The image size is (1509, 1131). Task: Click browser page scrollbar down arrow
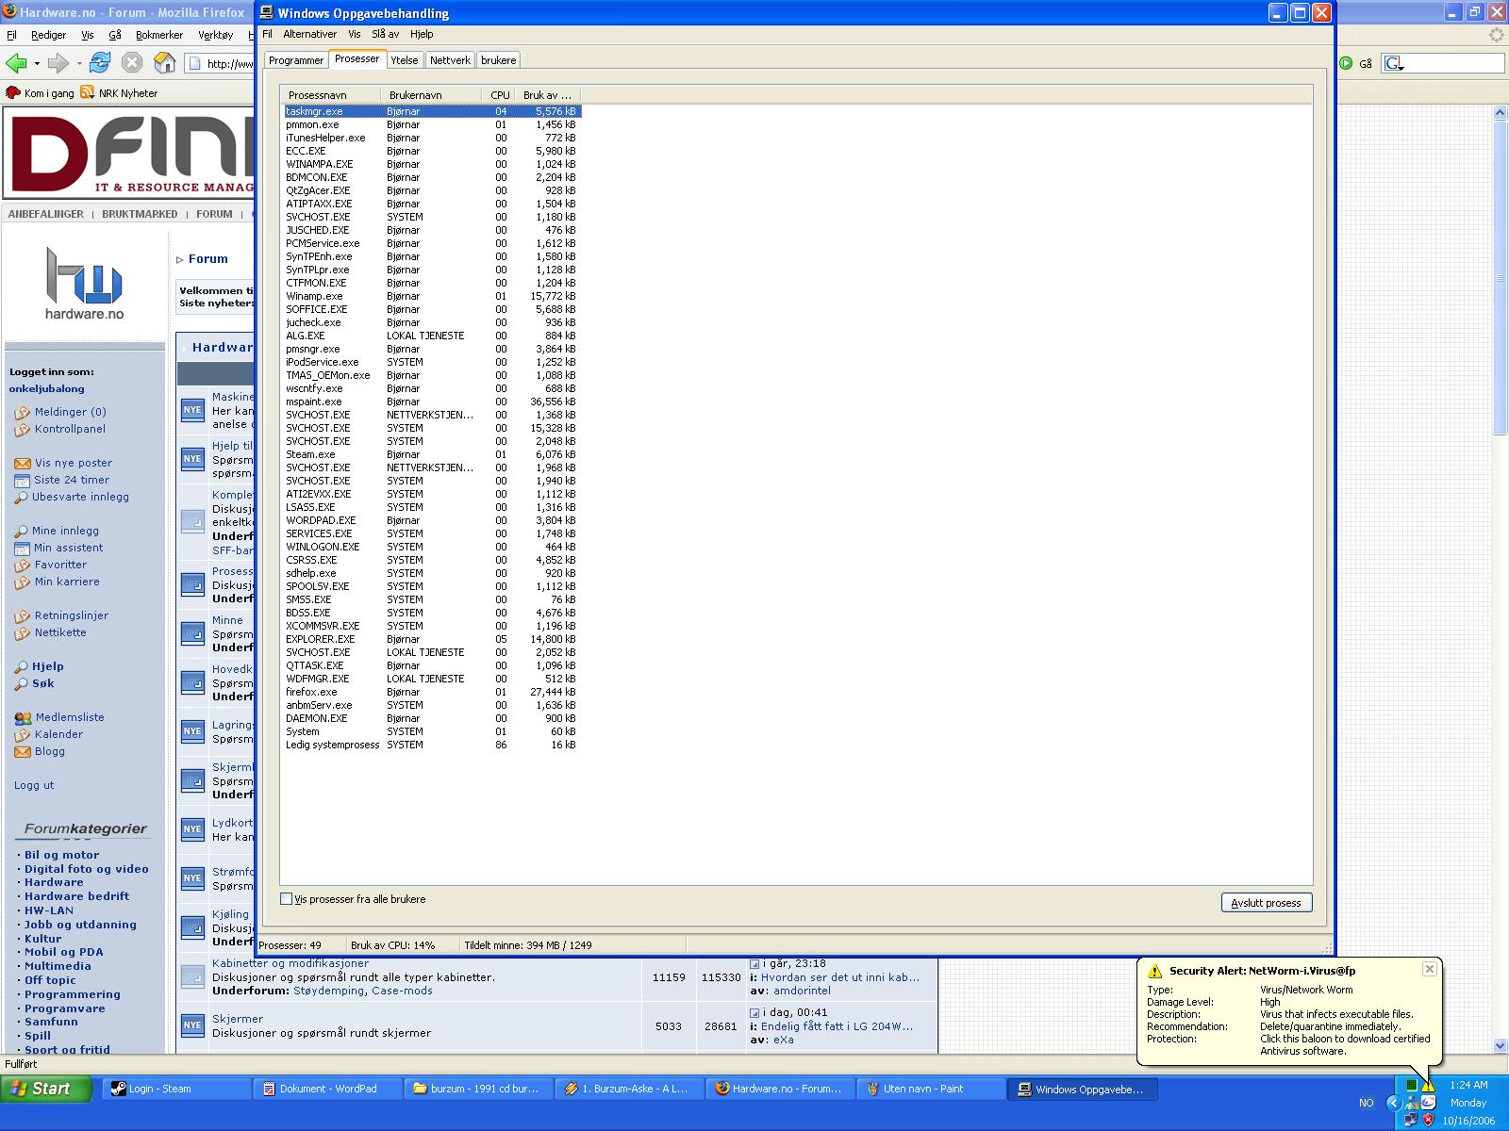tap(1500, 1045)
